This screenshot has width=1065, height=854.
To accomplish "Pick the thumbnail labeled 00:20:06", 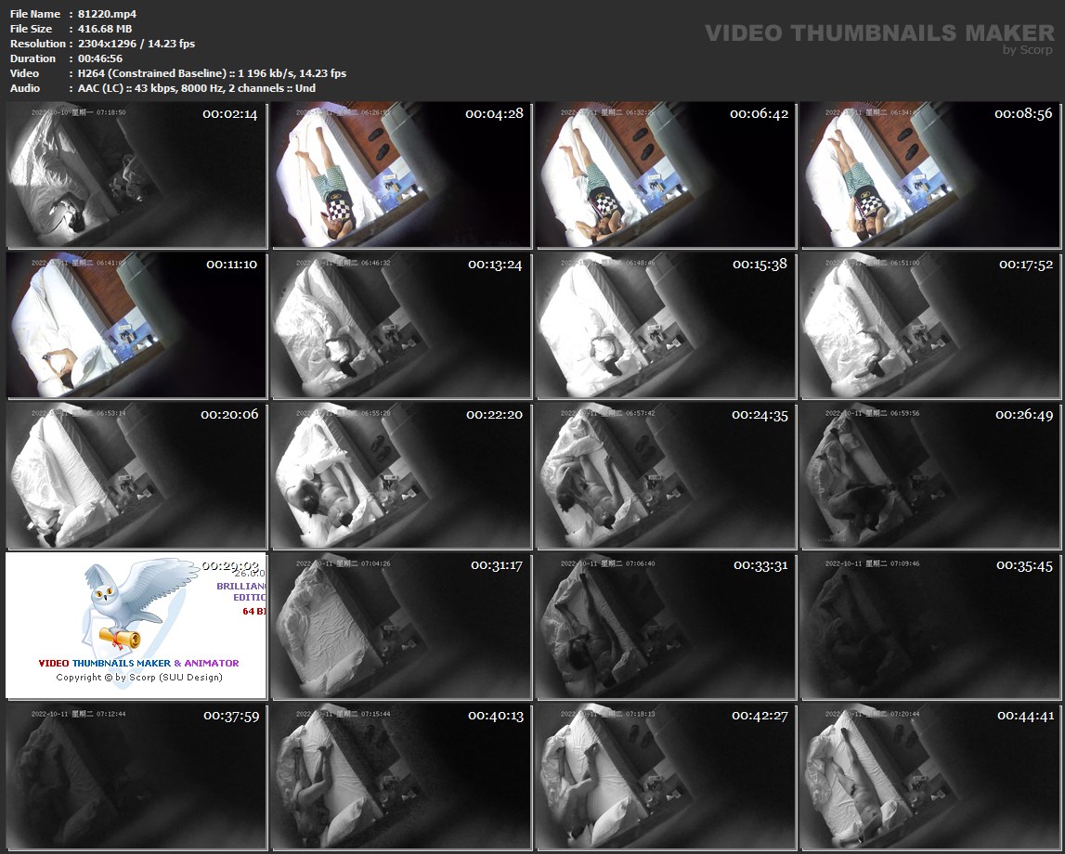I will pos(136,475).
